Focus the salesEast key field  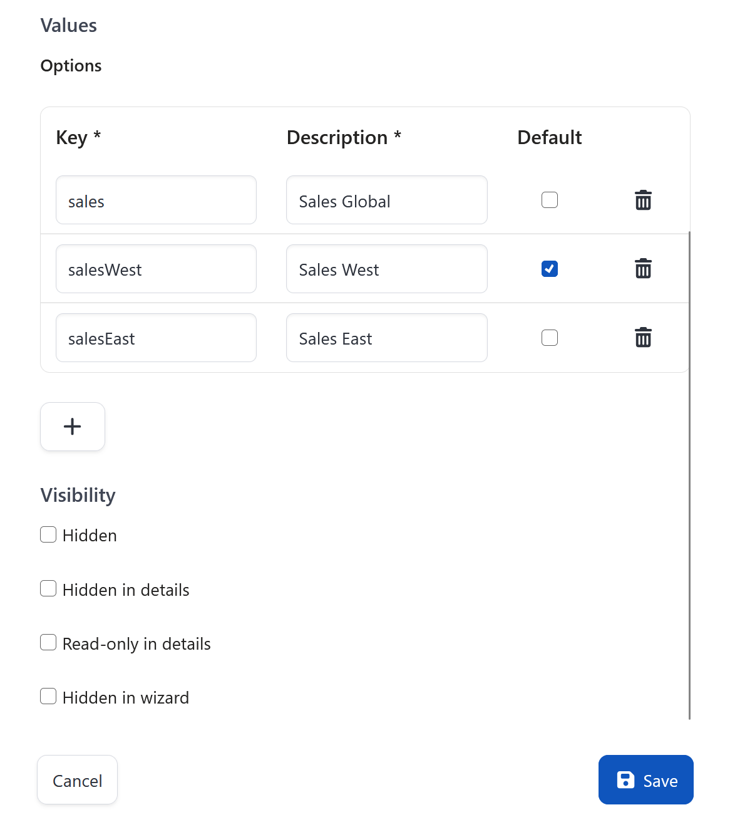point(156,338)
